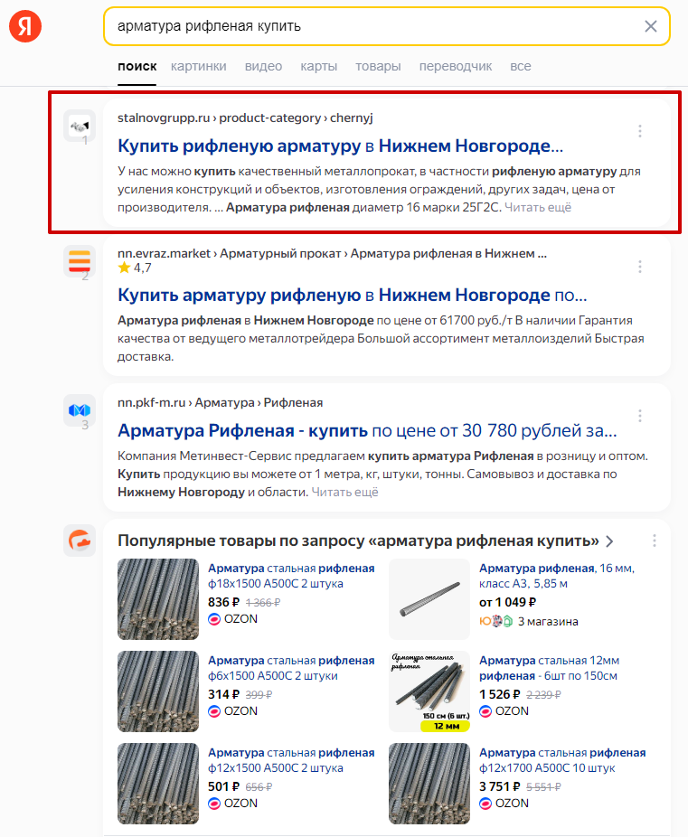Focus the search field with арматура рифленая купить
The image size is (688, 837).
(386, 26)
